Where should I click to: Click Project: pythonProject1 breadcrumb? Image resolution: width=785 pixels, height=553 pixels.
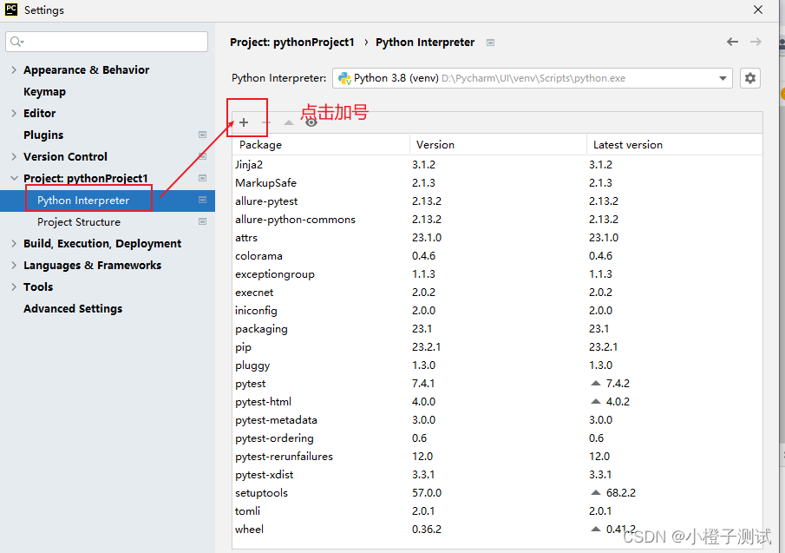click(291, 42)
